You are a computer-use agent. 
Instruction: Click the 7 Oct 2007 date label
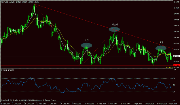coord(17,104)
